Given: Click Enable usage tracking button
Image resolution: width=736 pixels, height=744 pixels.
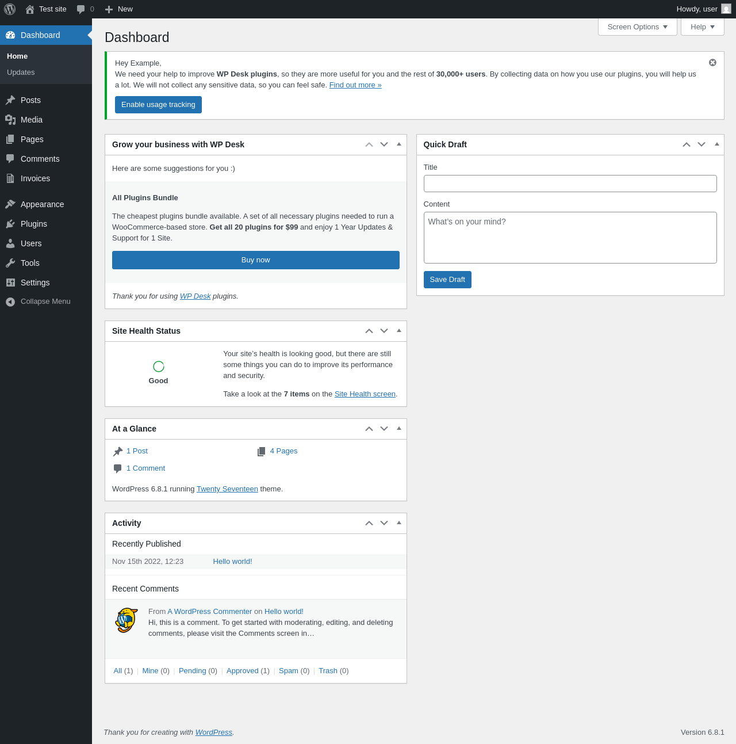Looking at the screenshot, I should point(158,105).
